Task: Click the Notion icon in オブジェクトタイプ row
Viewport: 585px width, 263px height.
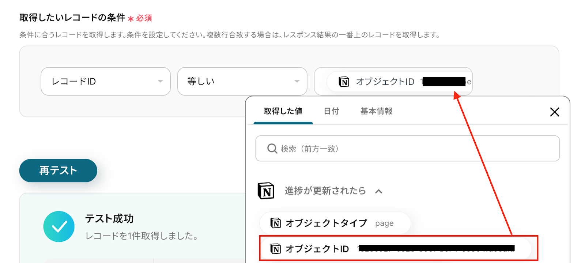Action: (275, 223)
